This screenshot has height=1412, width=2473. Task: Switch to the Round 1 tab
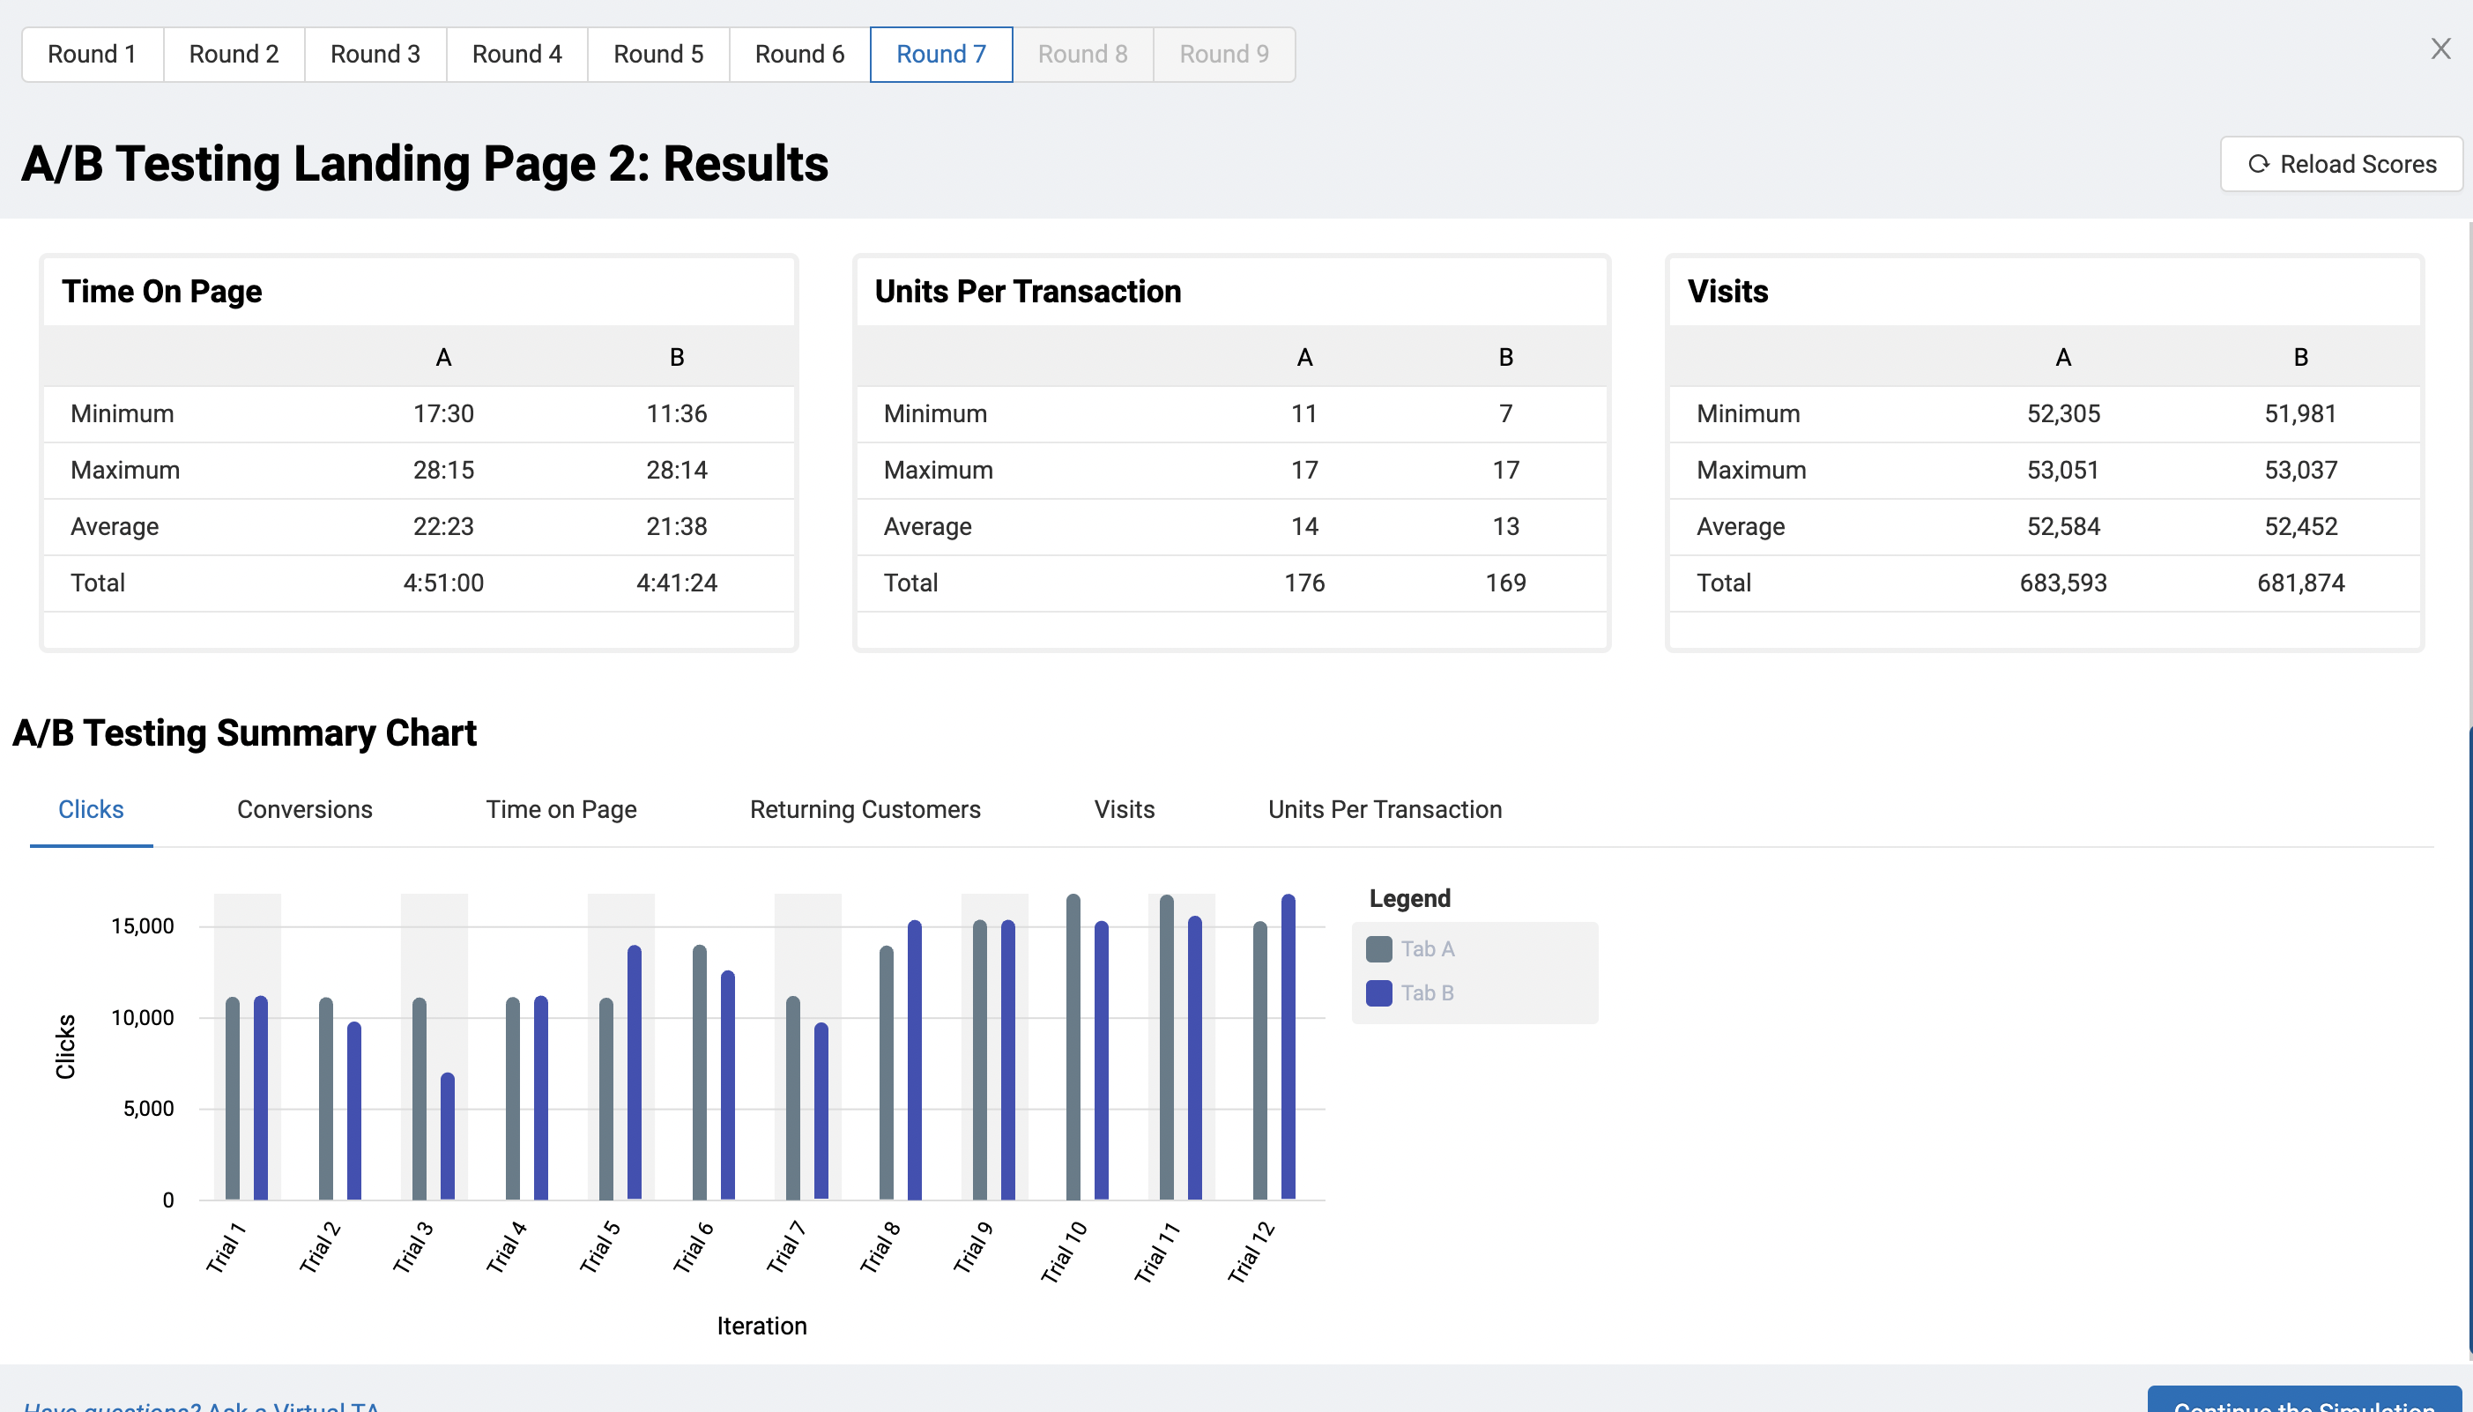point(92,55)
